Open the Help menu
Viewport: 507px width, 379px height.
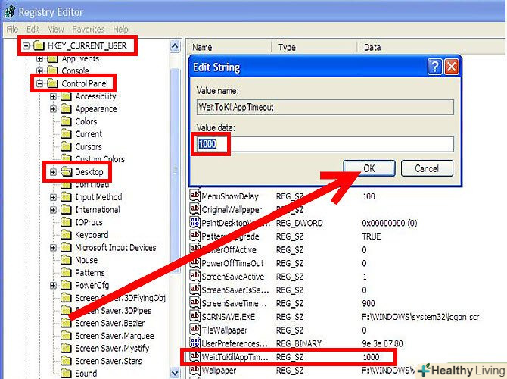[120, 29]
